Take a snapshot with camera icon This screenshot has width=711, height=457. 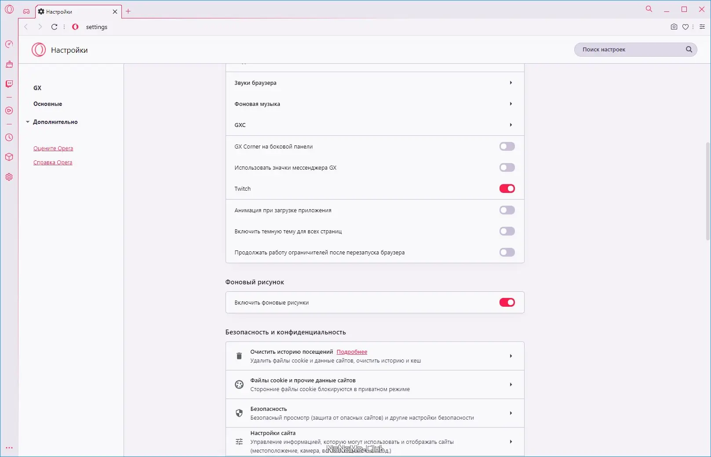point(674,27)
